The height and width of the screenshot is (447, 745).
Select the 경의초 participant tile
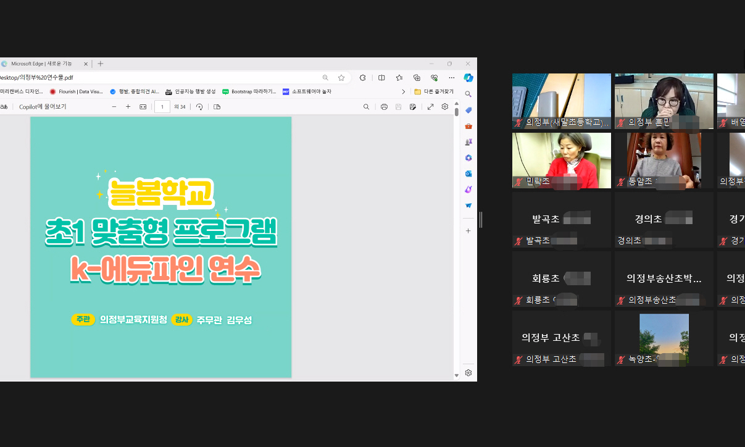pos(664,220)
